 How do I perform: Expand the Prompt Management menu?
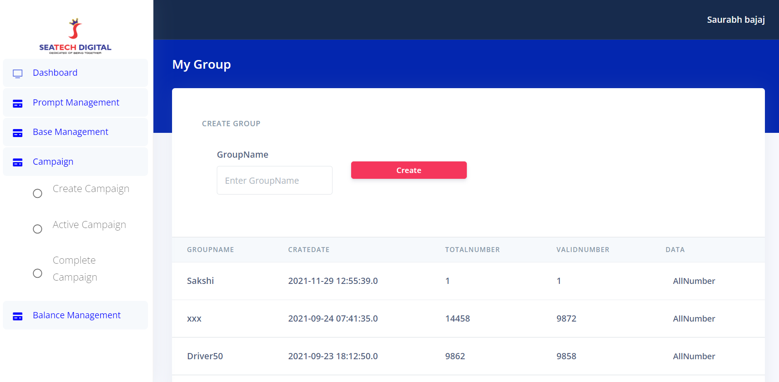click(76, 103)
